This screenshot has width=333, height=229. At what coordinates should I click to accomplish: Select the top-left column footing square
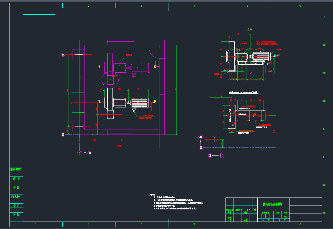pyautogui.click(x=79, y=55)
